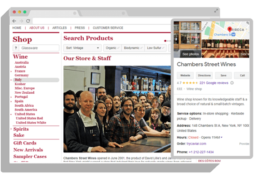
Task: Click the red map pin marker
Action: tap(230, 30)
